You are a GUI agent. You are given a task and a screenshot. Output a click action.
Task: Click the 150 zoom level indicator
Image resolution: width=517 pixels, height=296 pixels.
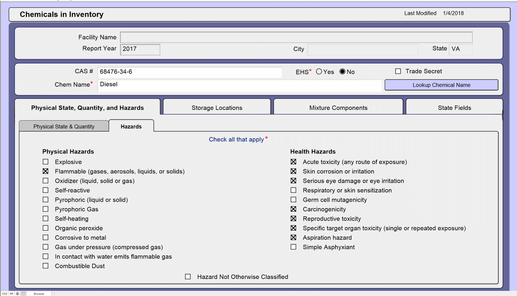(x=5, y=294)
